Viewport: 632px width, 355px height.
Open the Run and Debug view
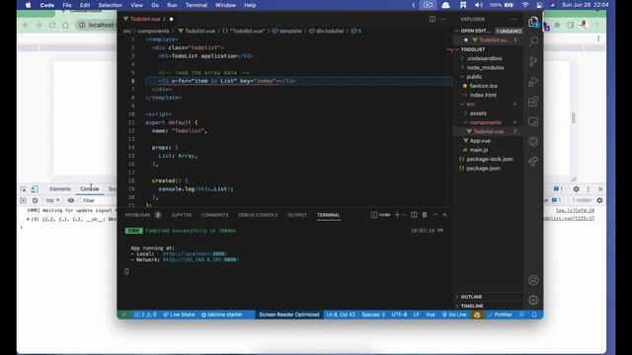pos(533,81)
